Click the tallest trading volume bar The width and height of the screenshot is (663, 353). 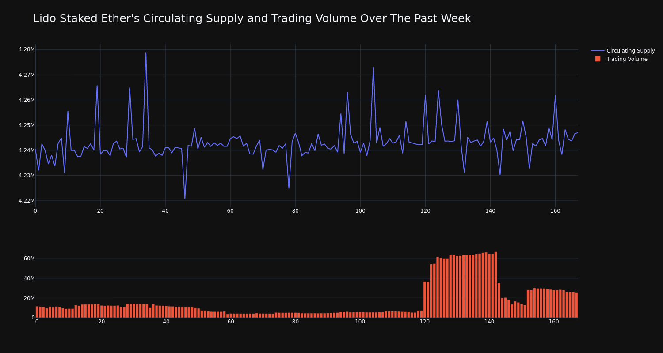(495, 285)
